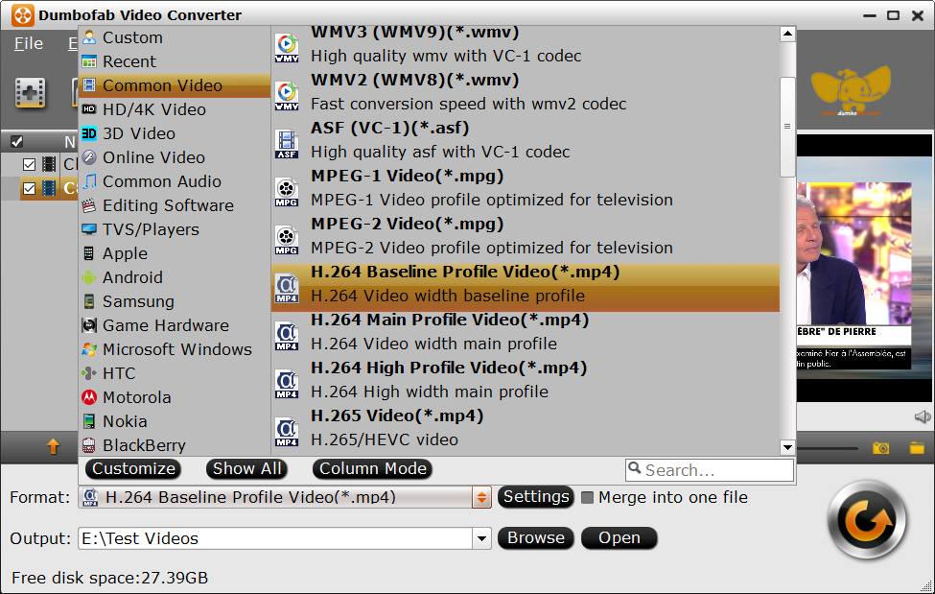Click the Microsoft Windows flag icon
Image resolution: width=935 pixels, height=594 pixels.
pos(89,349)
